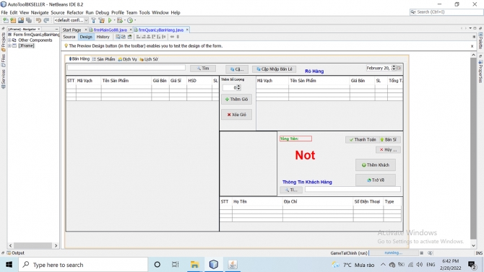484x272 pixels.
Task: Open the frmMainGo88.java editor tab
Action: point(111,30)
